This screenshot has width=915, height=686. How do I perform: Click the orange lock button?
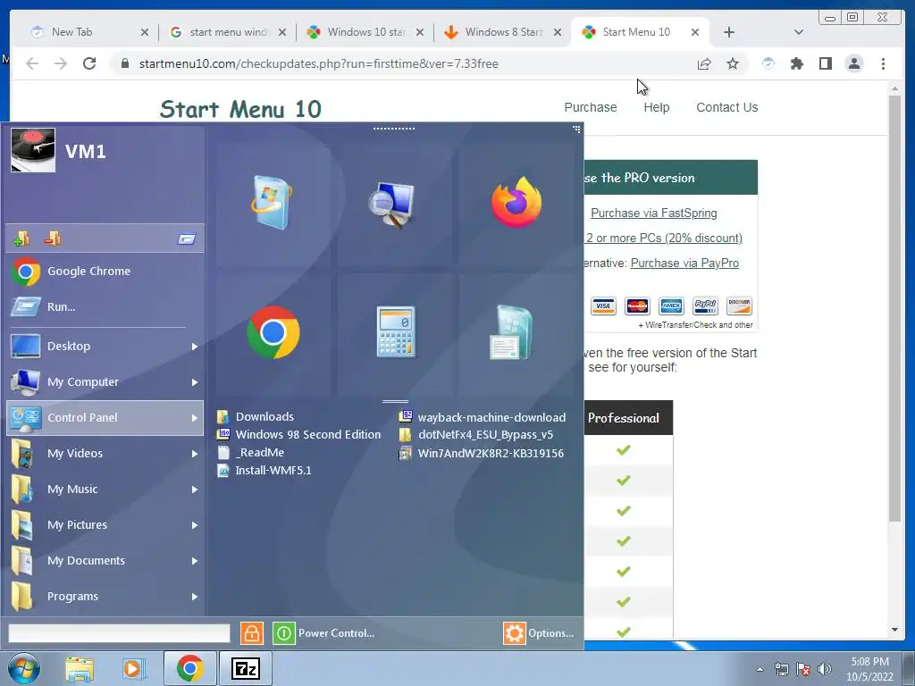(x=251, y=633)
